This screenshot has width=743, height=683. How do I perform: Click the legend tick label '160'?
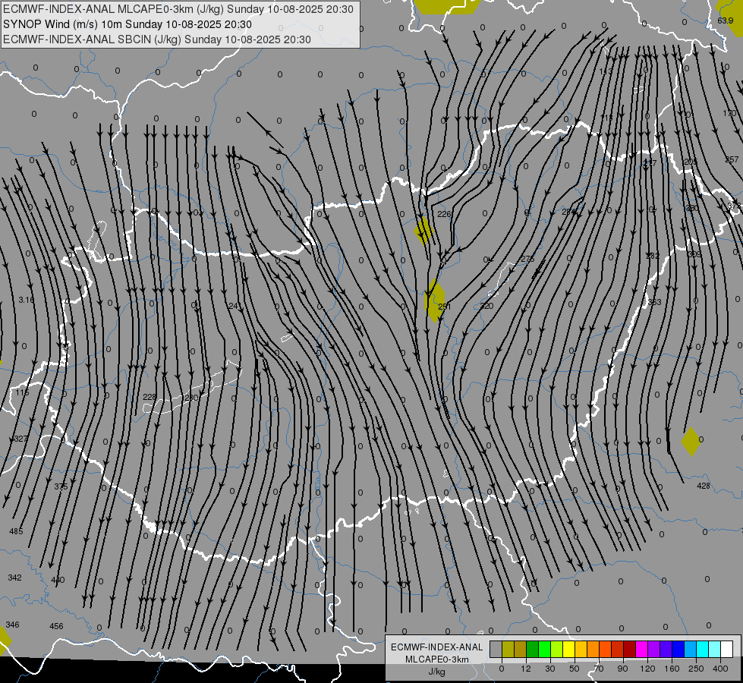point(672,669)
